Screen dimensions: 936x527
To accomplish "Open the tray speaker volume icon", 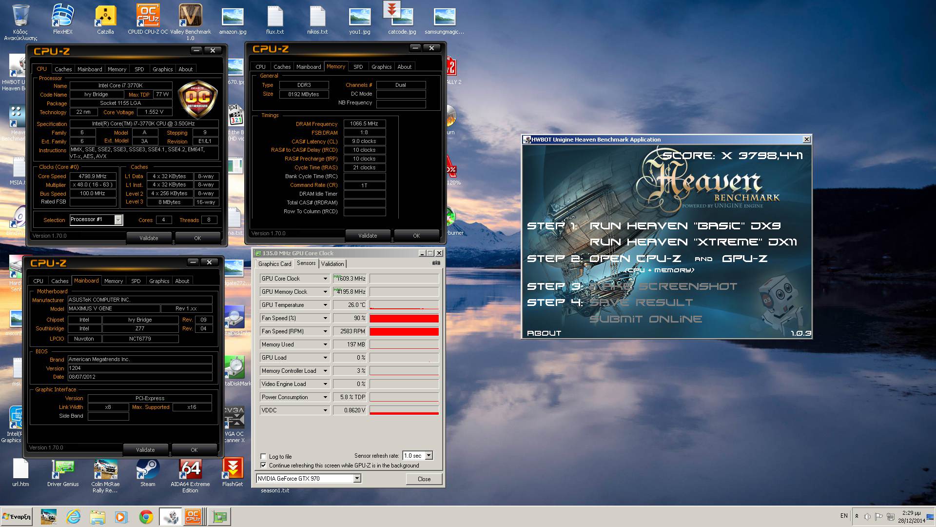I will click(x=867, y=516).
